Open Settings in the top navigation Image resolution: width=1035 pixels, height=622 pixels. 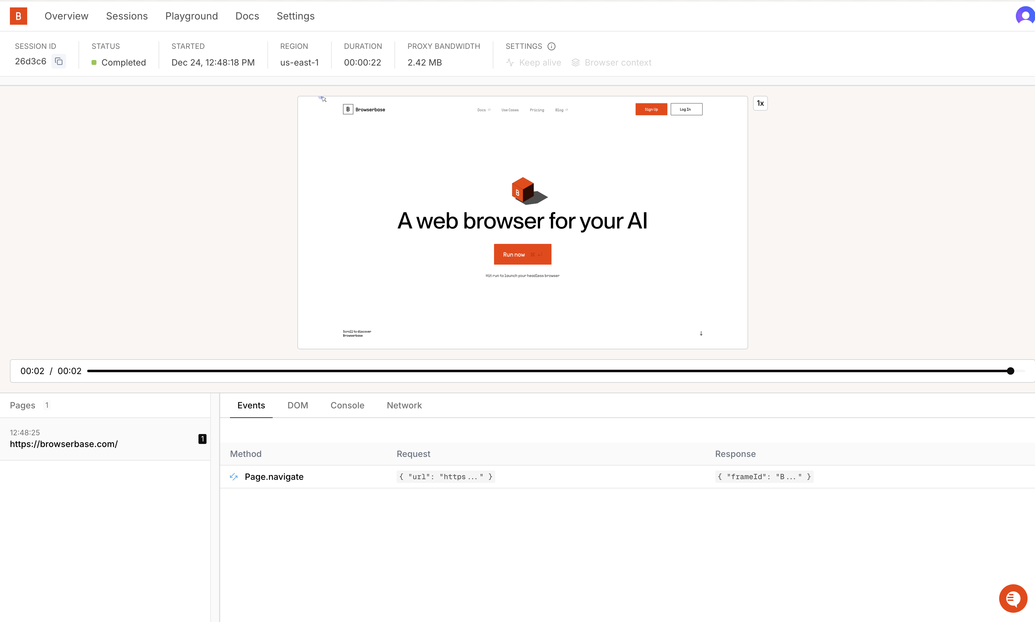[296, 16]
